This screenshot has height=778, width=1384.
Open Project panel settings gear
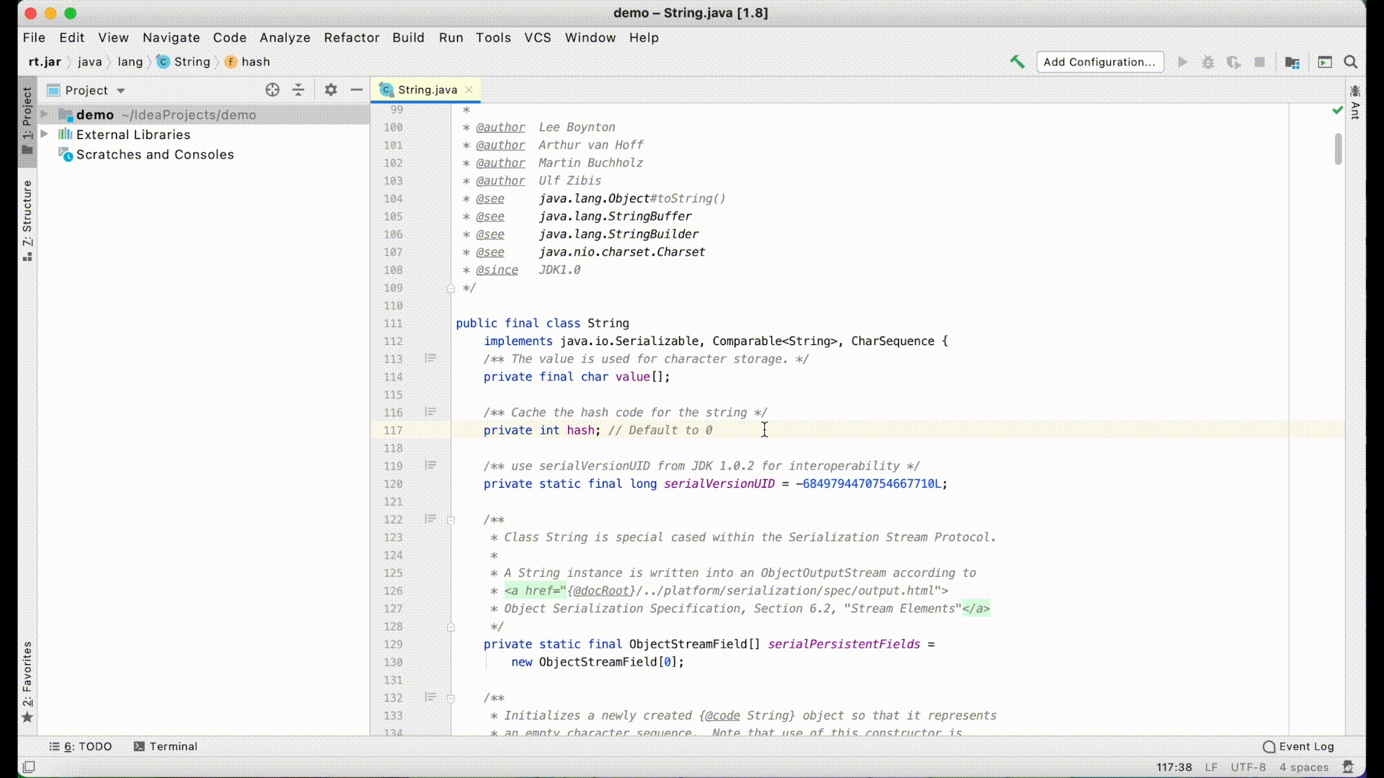coord(330,90)
